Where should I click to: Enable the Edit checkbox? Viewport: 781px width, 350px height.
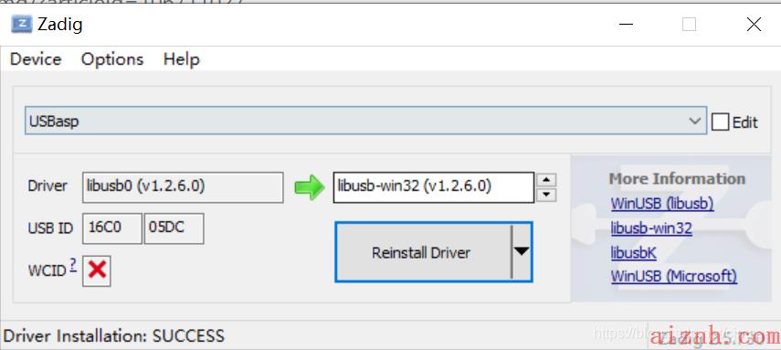pyautogui.click(x=720, y=122)
